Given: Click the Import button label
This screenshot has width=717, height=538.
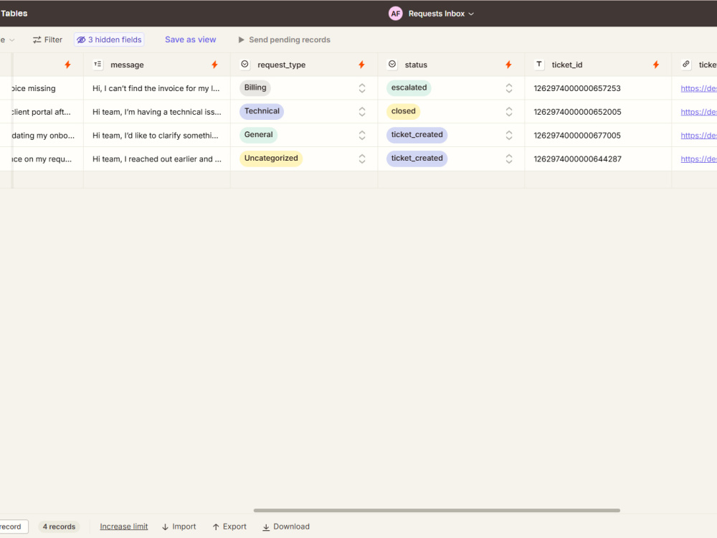Looking at the screenshot, I should coord(184,527).
